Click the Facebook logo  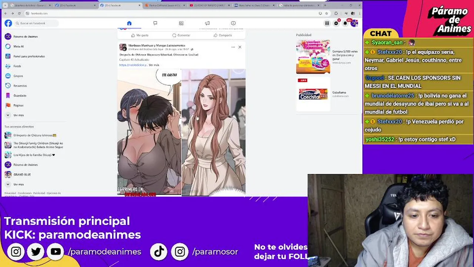point(8,23)
